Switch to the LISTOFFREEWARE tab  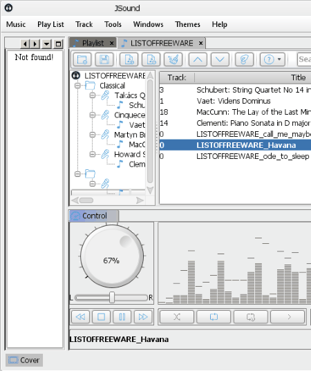pyautogui.click(x=162, y=43)
